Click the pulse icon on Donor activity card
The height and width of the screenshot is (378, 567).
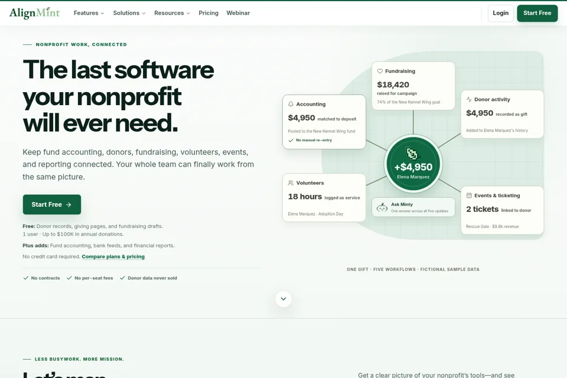pyautogui.click(x=469, y=99)
